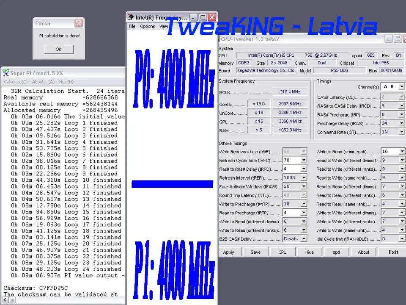The height and width of the screenshot is (305, 406).
Task: Click the Hide button in CPU-Tweaker
Action: click(x=310, y=252)
